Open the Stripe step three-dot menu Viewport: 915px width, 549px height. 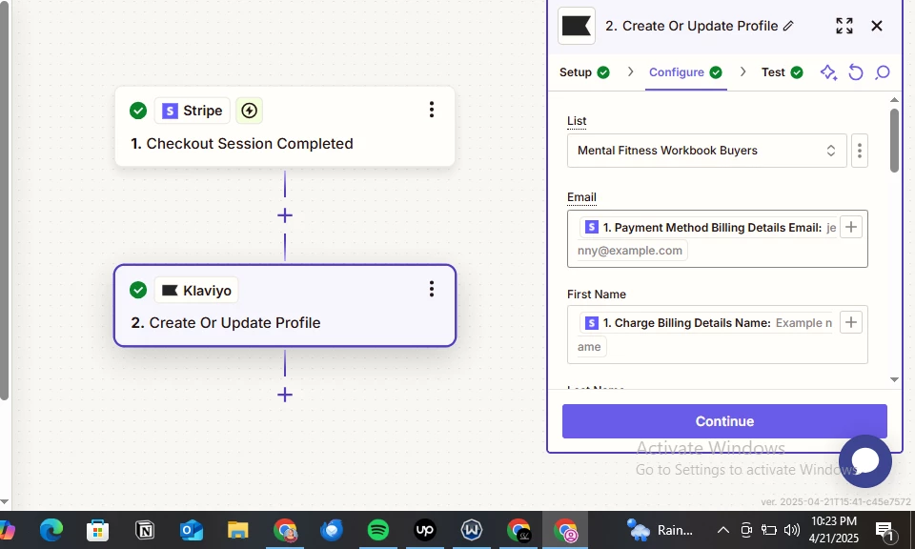coord(431,110)
